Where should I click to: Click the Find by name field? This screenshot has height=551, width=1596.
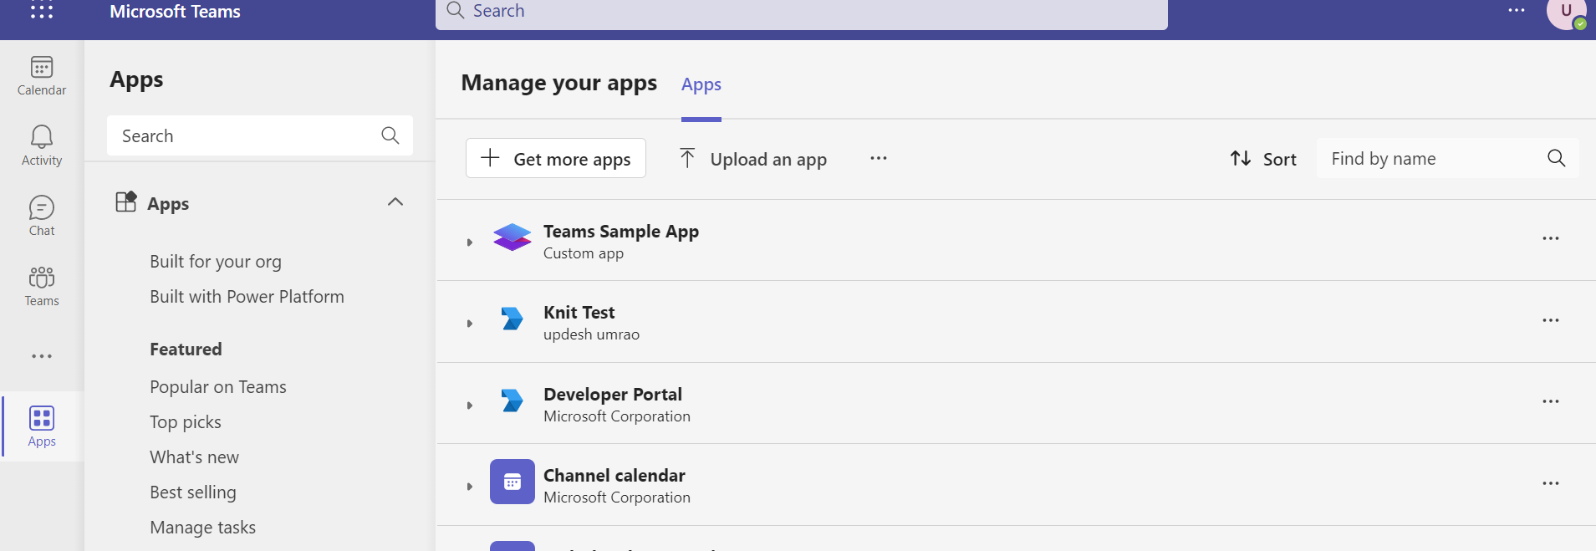pos(1447,158)
